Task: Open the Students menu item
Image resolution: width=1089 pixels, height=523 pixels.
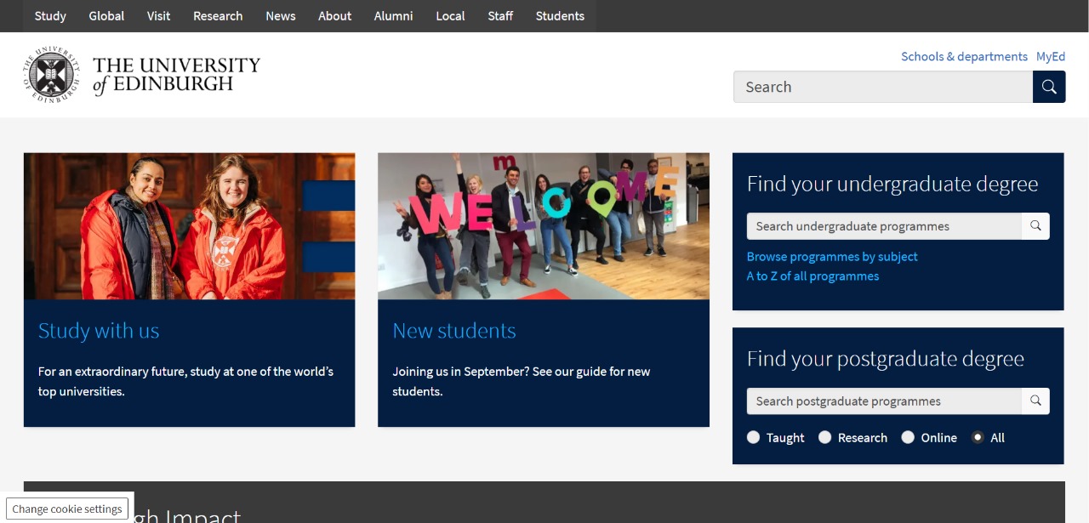Action: pyautogui.click(x=560, y=16)
